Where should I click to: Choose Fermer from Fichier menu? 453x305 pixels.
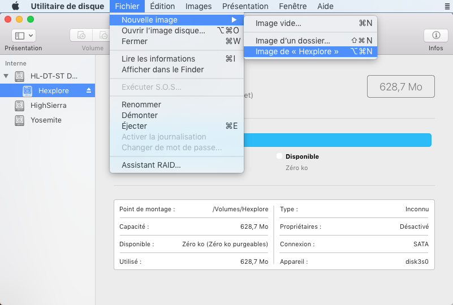(x=176, y=41)
